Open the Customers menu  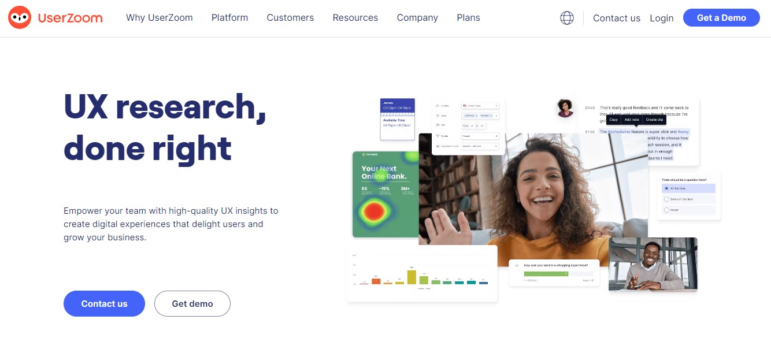coord(290,18)
